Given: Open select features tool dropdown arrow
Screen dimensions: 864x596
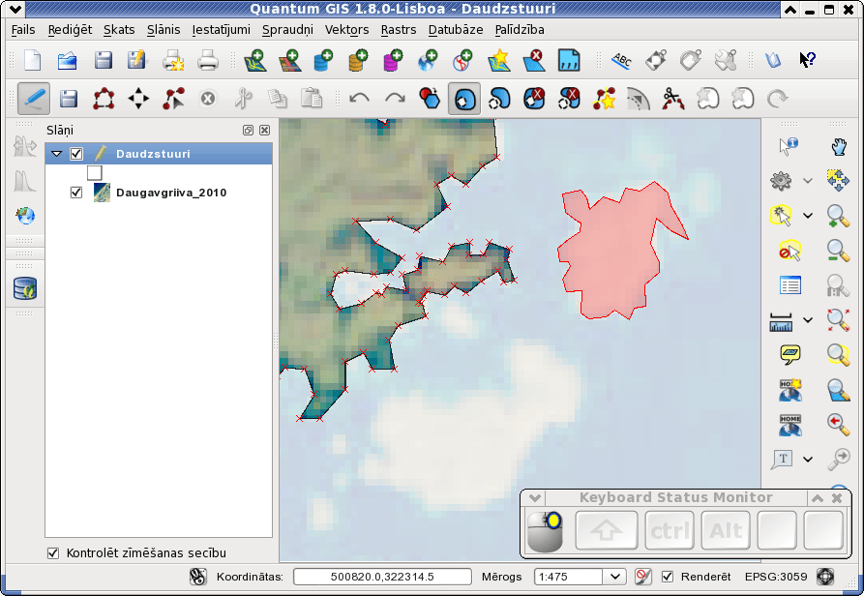Looking at the screenshot, I should click(808, 216).
